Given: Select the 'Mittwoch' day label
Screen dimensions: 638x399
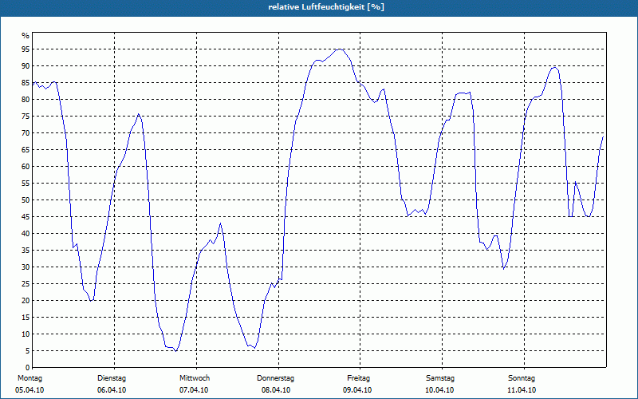Looking at the screenshot, I should [195, 378].
